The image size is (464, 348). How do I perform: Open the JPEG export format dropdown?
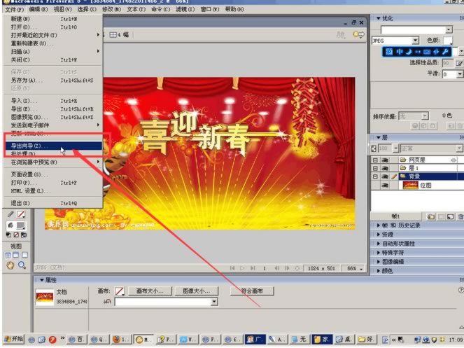415,41
